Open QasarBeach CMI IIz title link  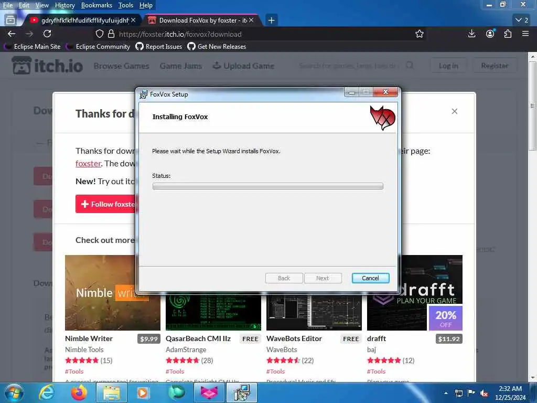coord(198,338)
